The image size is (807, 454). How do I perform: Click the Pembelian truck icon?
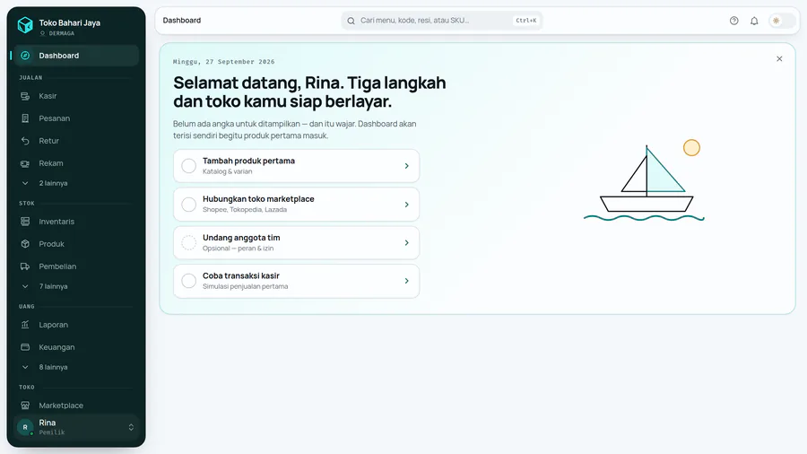[x=25, y=266]
